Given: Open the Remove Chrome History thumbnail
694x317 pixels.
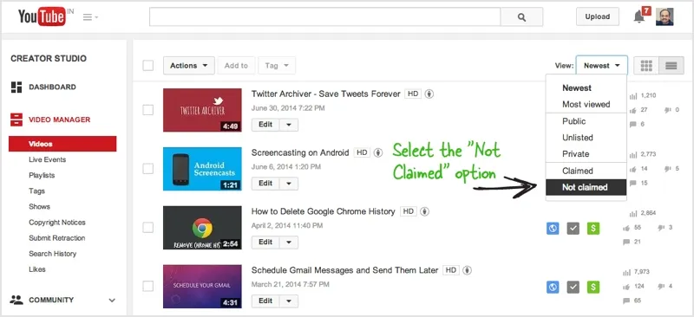Looking at the screenshot, I should pos(202,228).
